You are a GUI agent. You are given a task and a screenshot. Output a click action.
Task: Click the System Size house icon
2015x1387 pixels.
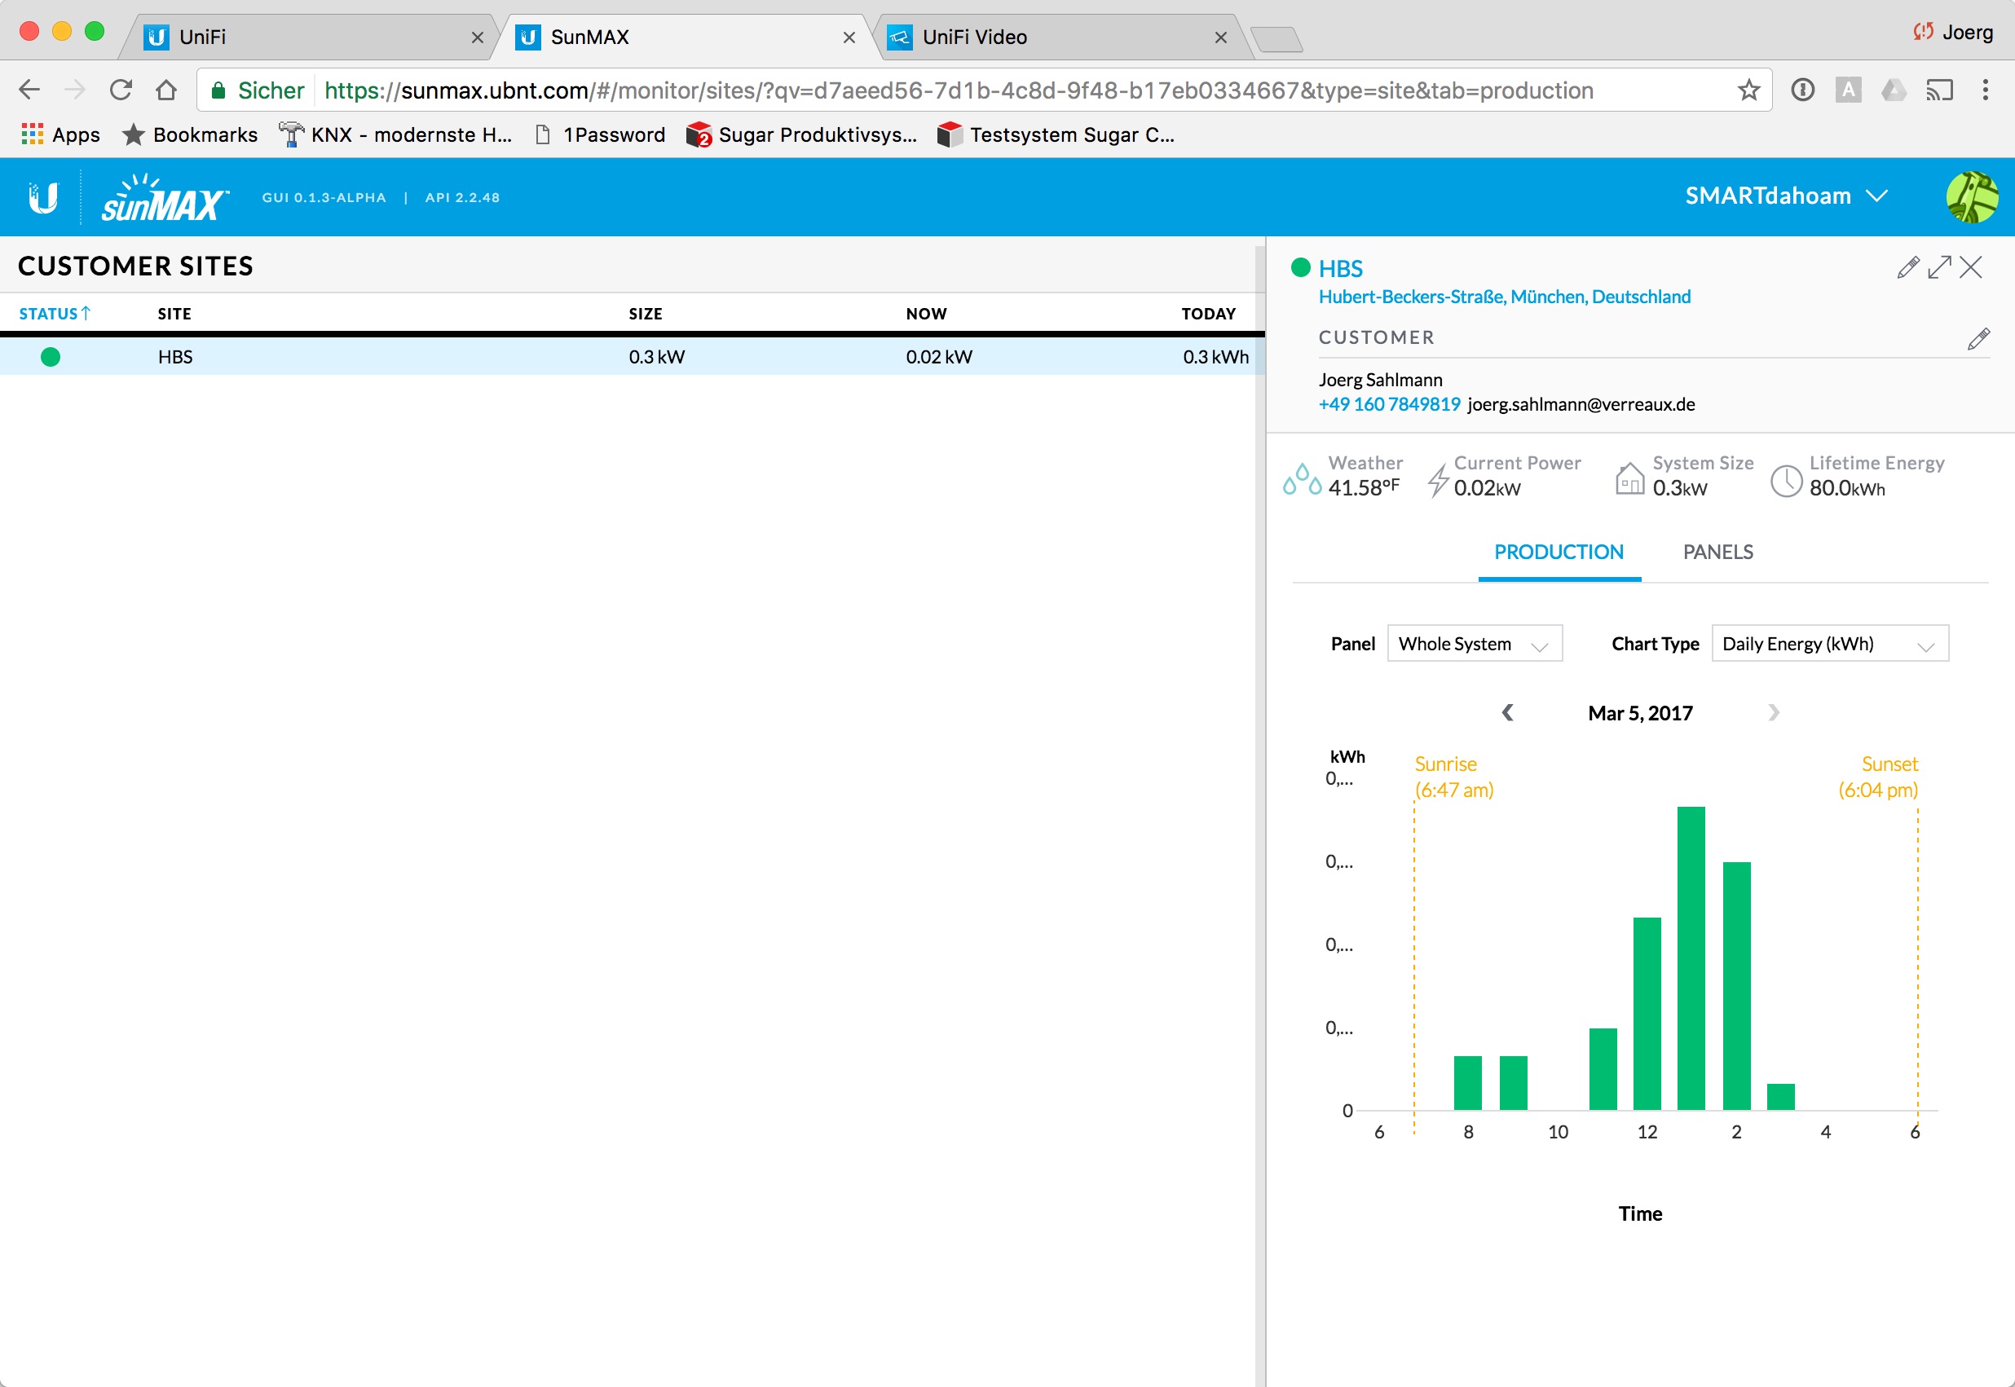click(1630, 478)
